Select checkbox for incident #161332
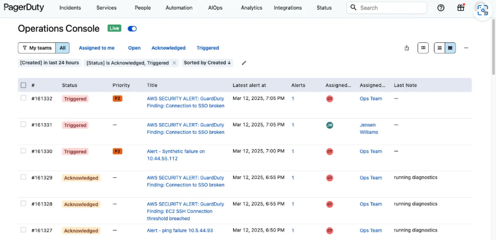Viewport: 496px width, 240px height. click(23, 98)
